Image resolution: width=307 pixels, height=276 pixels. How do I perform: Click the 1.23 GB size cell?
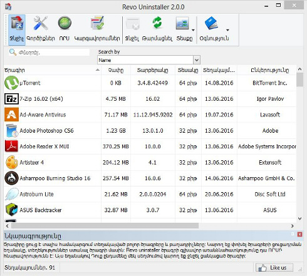(116, 131)
